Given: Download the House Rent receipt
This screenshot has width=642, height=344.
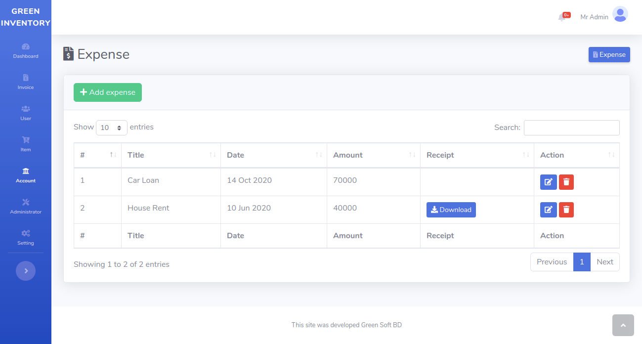Looking at the screenshot, I should 451,210.
